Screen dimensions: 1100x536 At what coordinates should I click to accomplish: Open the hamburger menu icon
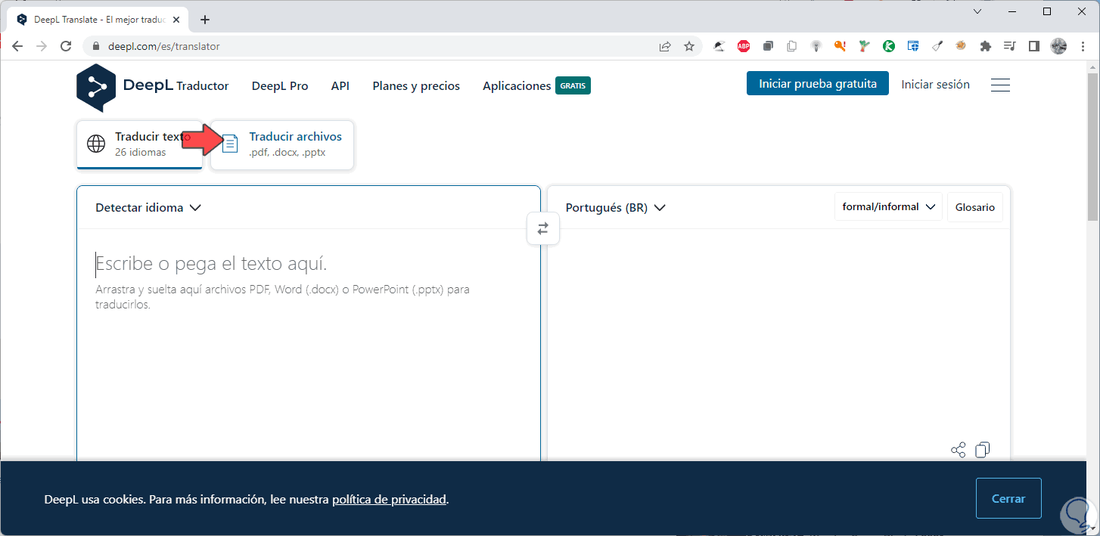point(1000,85)
